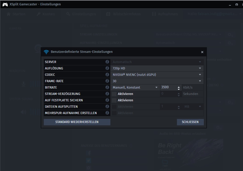Open the Auflösung 720p HD dropdown
The width and height of the screenshot is (243, 171).
[157, 68]
